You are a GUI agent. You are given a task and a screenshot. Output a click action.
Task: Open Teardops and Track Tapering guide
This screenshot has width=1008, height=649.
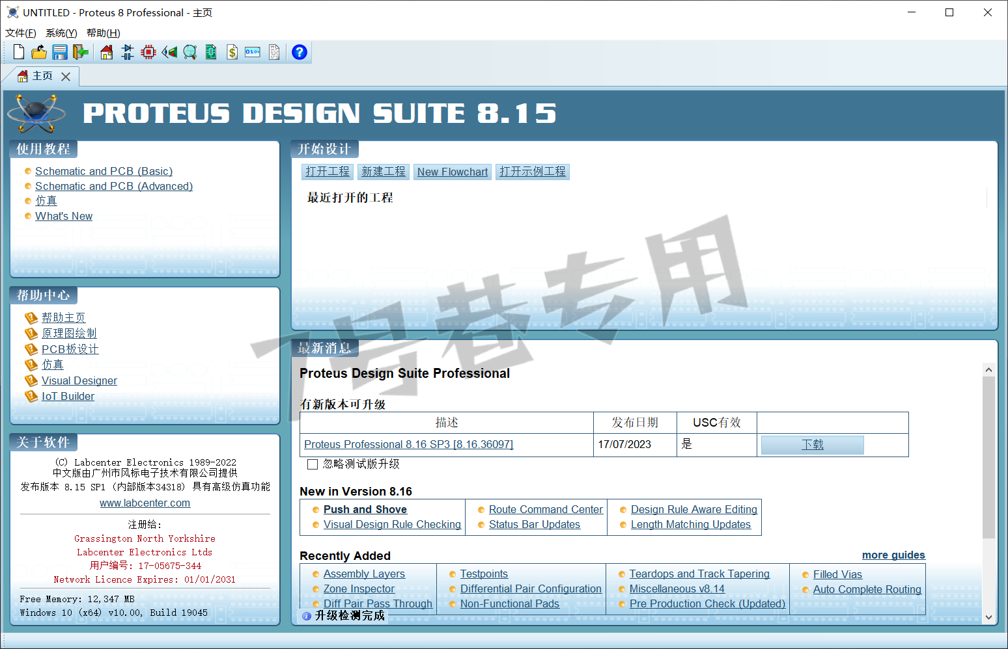click(x=699, y=574)
